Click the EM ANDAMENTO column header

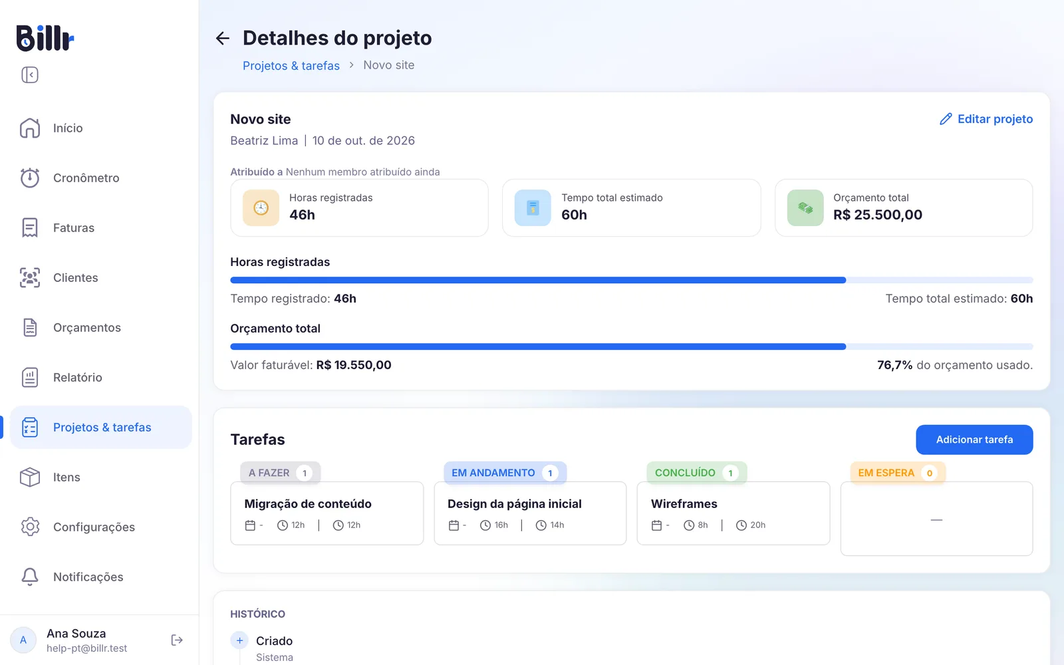(505, 473)
